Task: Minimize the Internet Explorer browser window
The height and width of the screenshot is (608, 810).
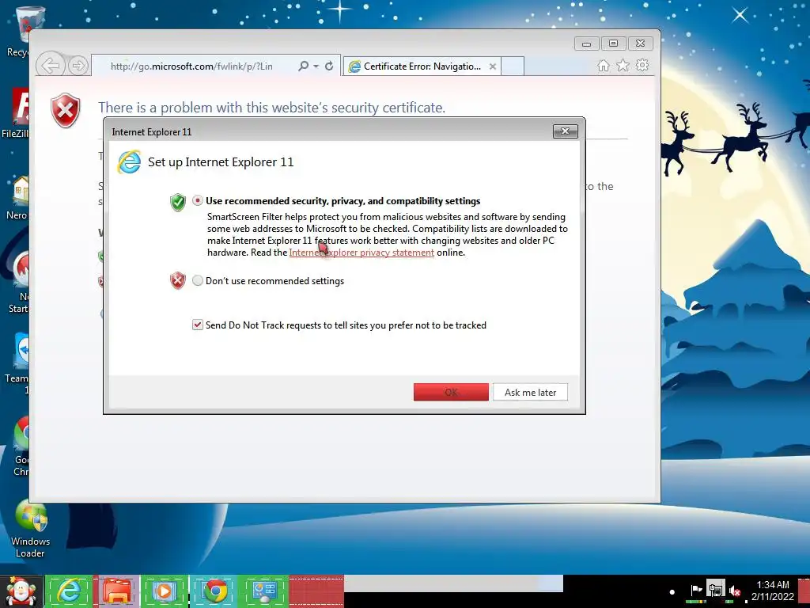Action: click(x=586, y=44)
